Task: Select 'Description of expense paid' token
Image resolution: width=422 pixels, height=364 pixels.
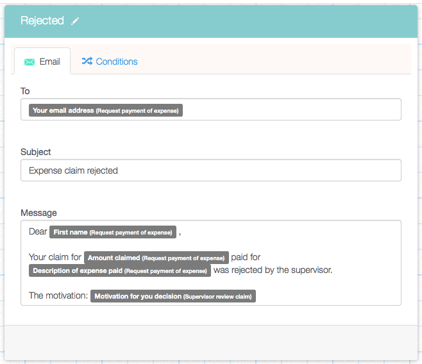Action: (x=119, y=270)
